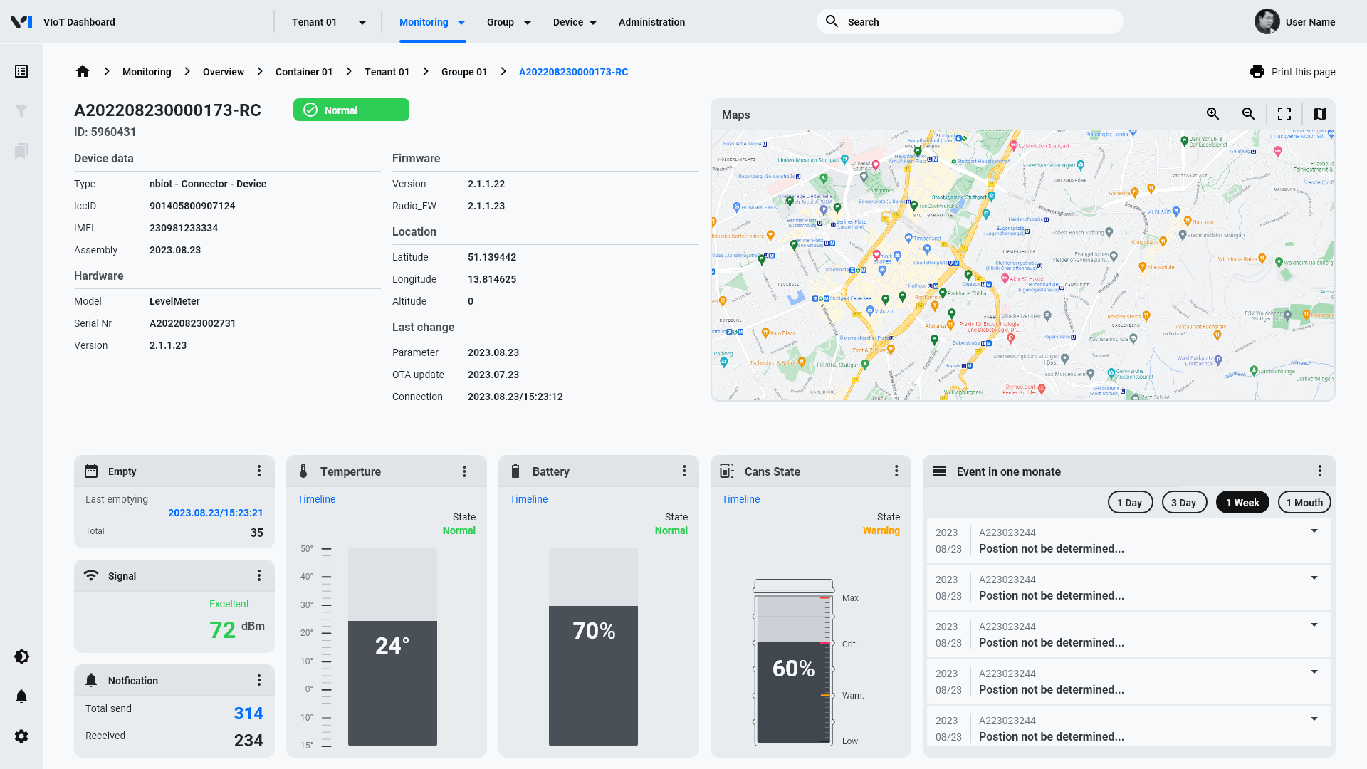Expand the first event entry chevron
Image resolution: width=1367 pixels, height=769 pixels.
[x=1314, y=531]
